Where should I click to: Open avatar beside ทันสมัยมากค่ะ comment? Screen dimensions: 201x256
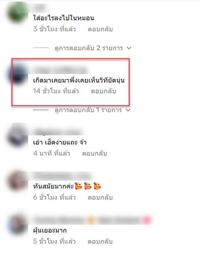(17, 181)
